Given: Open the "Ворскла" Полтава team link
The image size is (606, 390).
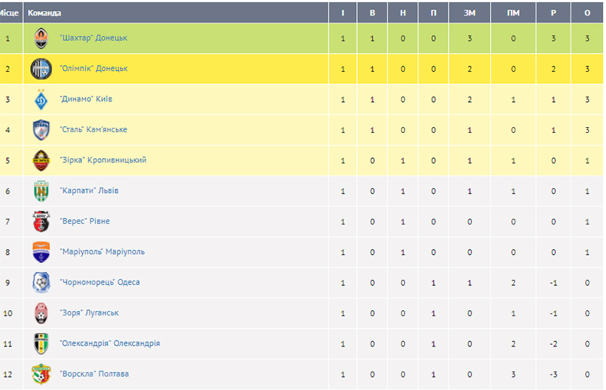Looking at the screenshot, I should pos(95,374).
